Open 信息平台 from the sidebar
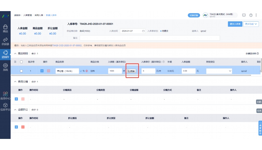The image size is (262, 150). point(5,107)
